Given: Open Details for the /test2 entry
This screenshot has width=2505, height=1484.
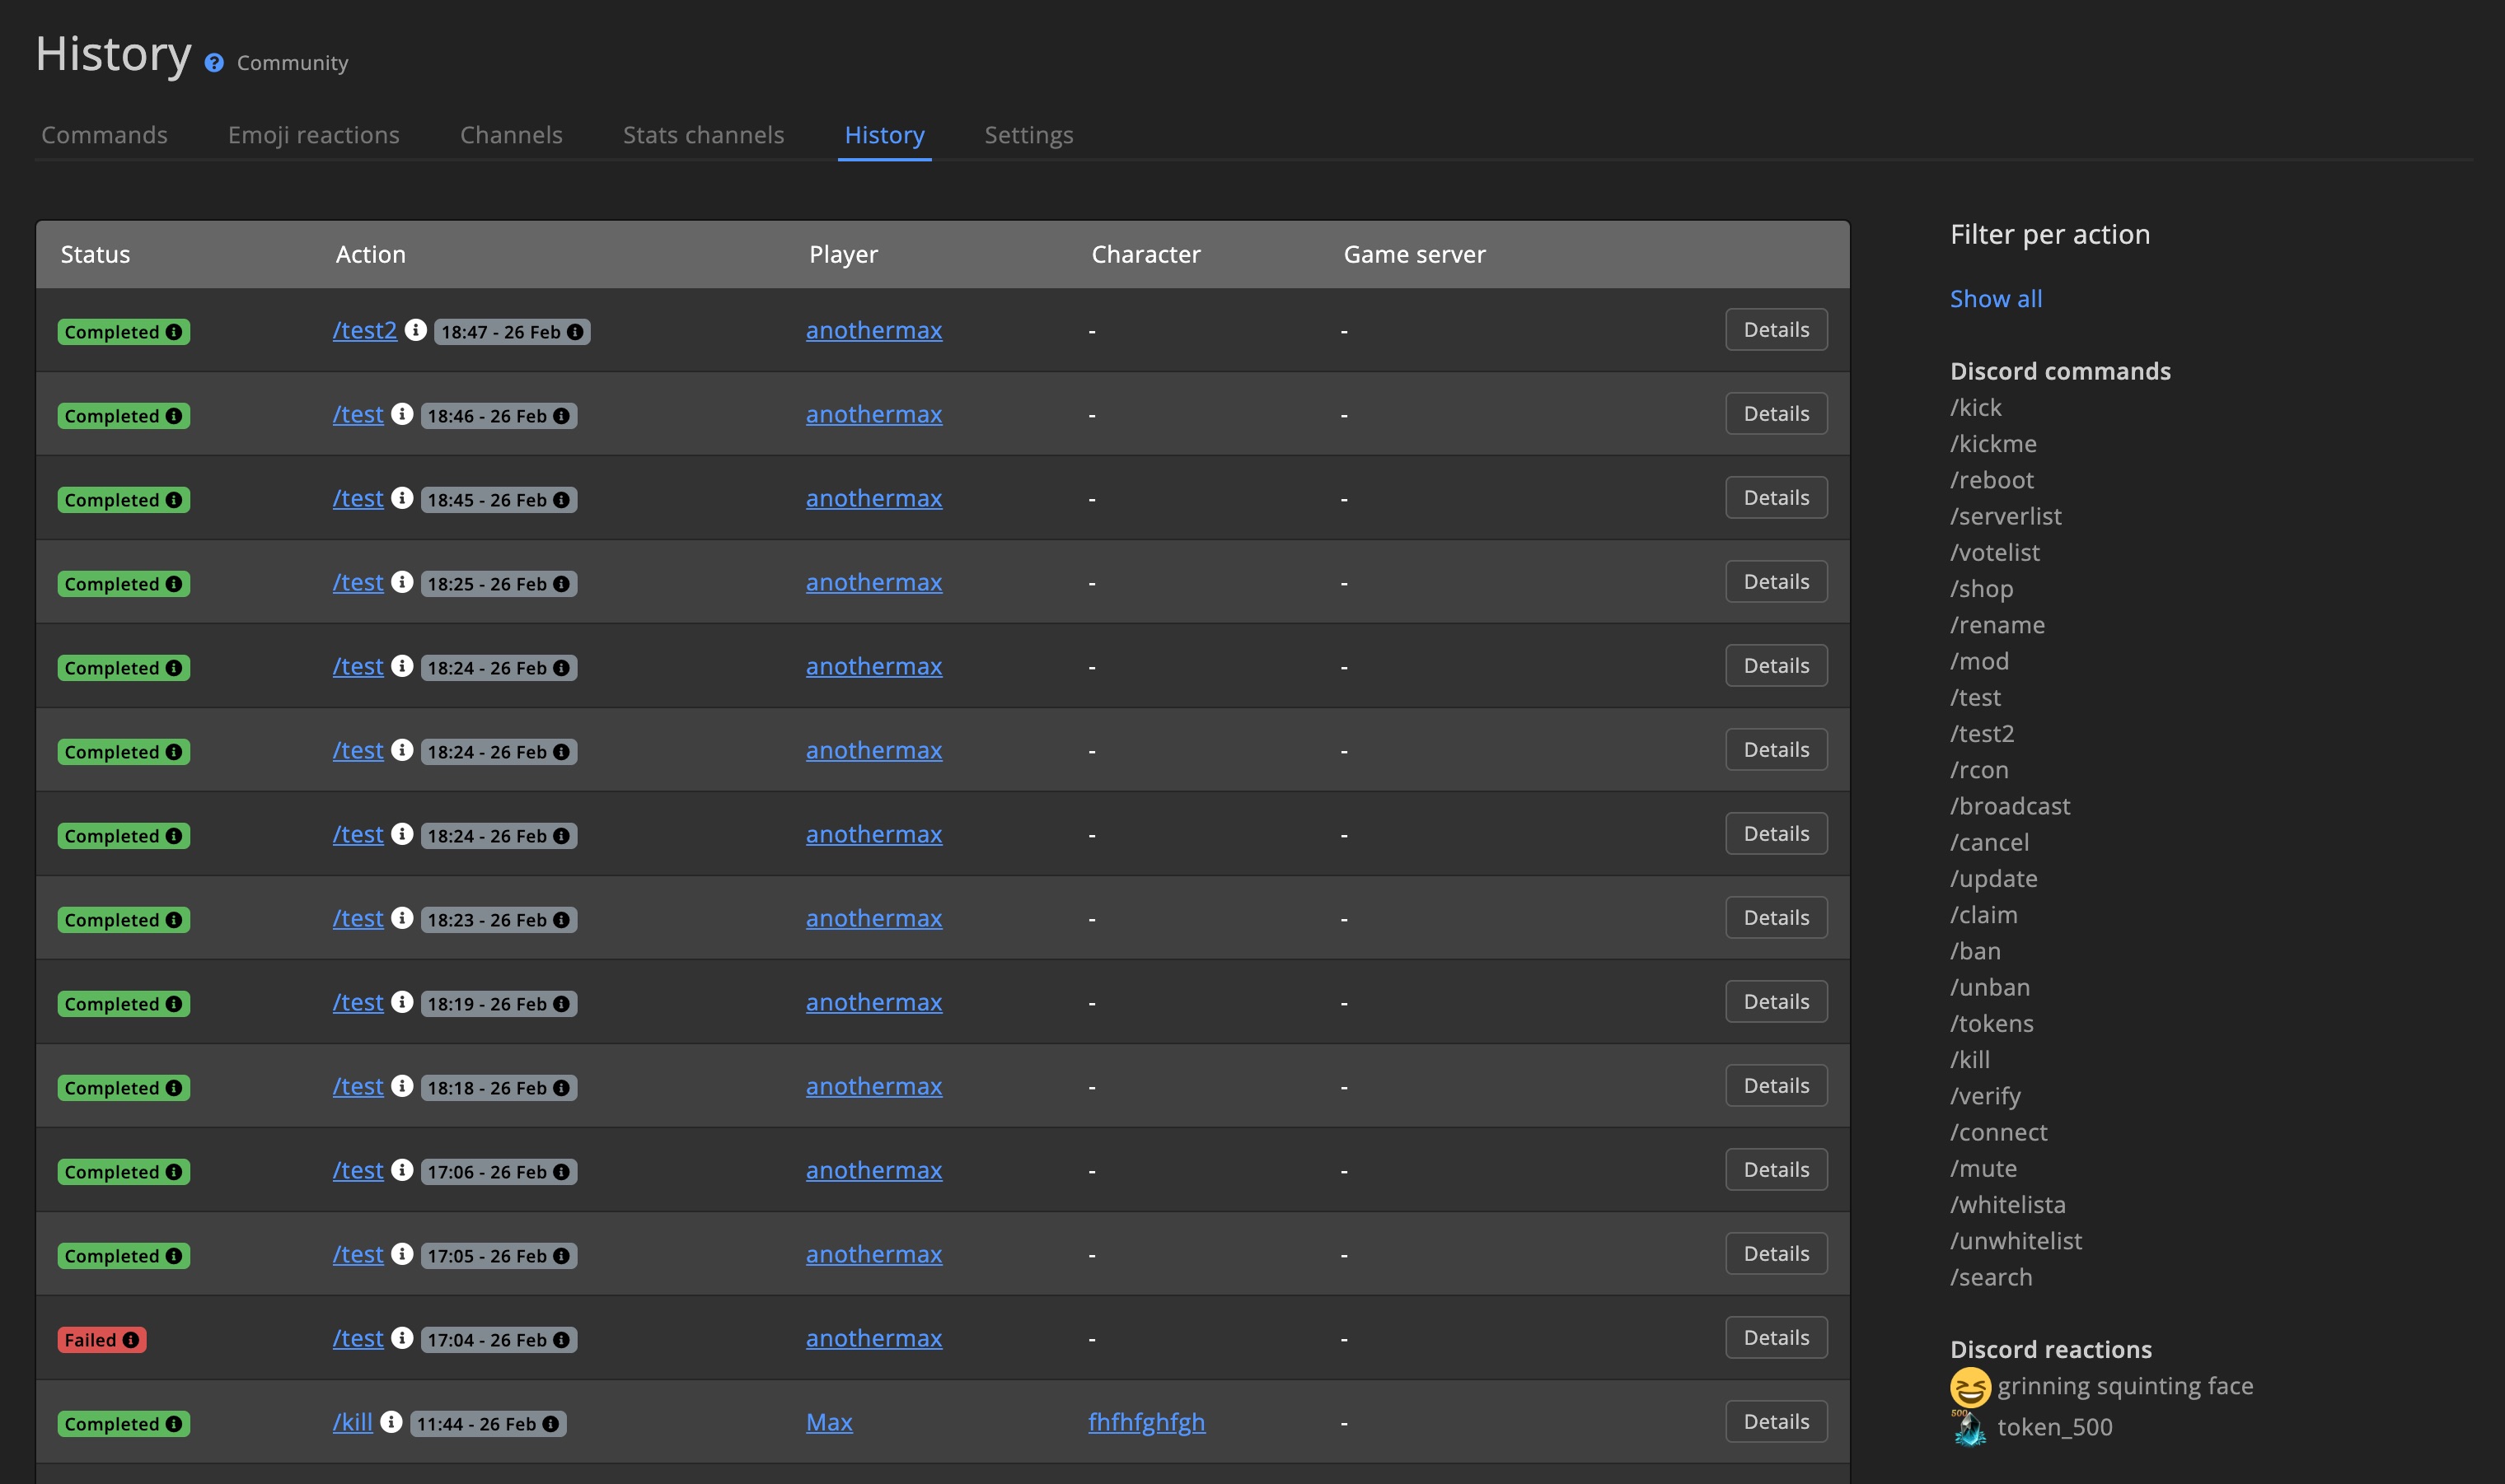Looking at the screenshot, I should [x=1775, y=329].
